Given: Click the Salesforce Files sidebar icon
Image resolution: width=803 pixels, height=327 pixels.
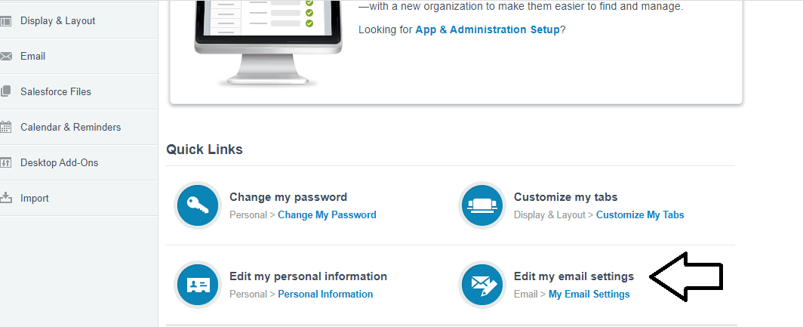Looking at the screenshot, I should point(6,92).
